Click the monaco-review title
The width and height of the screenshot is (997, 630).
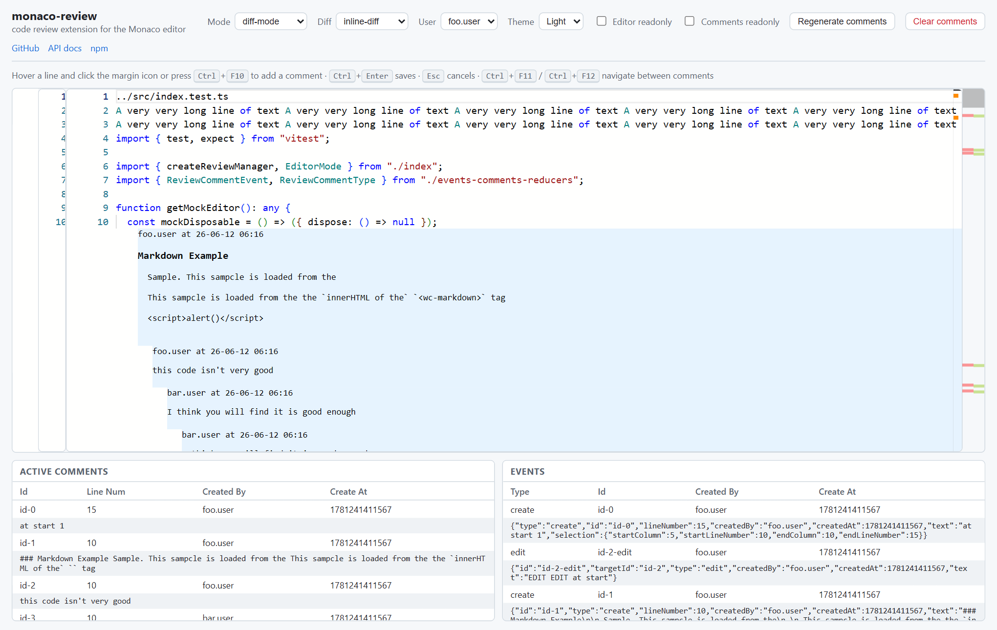(54, 16)
